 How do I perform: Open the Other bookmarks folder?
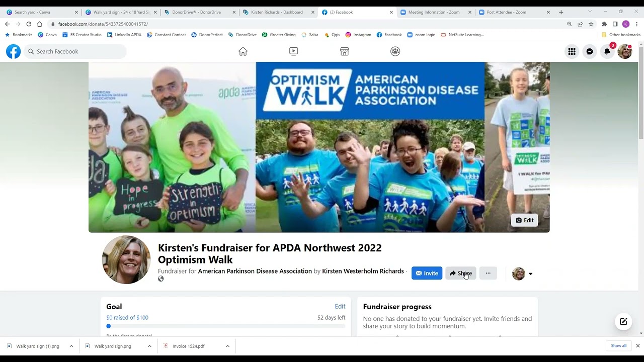pos(621,35)
